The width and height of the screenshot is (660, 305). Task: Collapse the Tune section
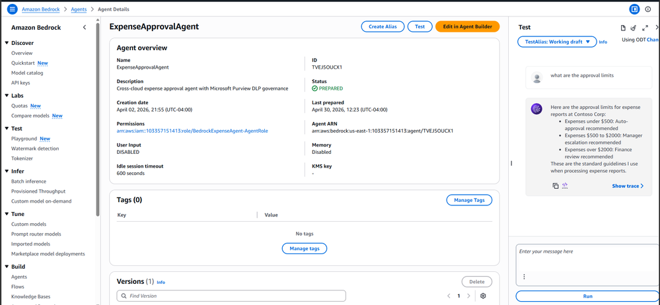click(7, 214)
